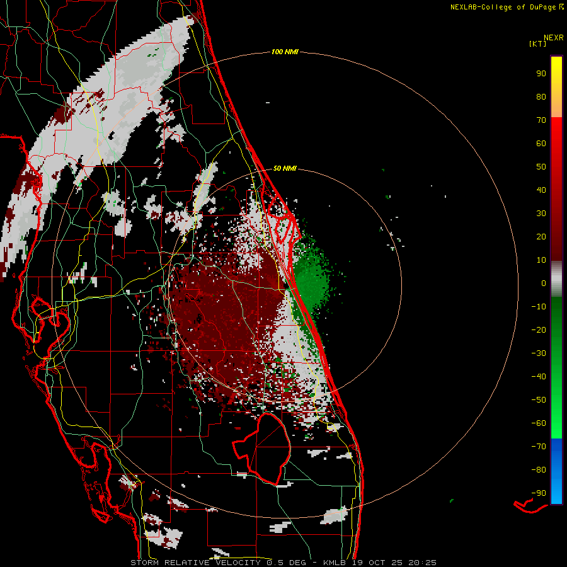Click the -50 value on velocity scale
Screen dimensions: 567x567
pos(539,400)
